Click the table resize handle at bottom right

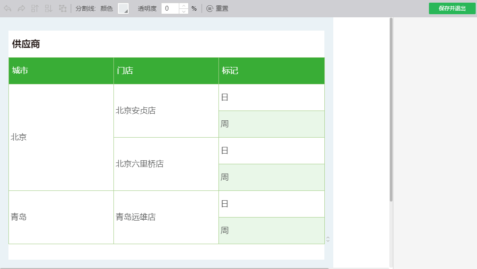click(328, 239)
